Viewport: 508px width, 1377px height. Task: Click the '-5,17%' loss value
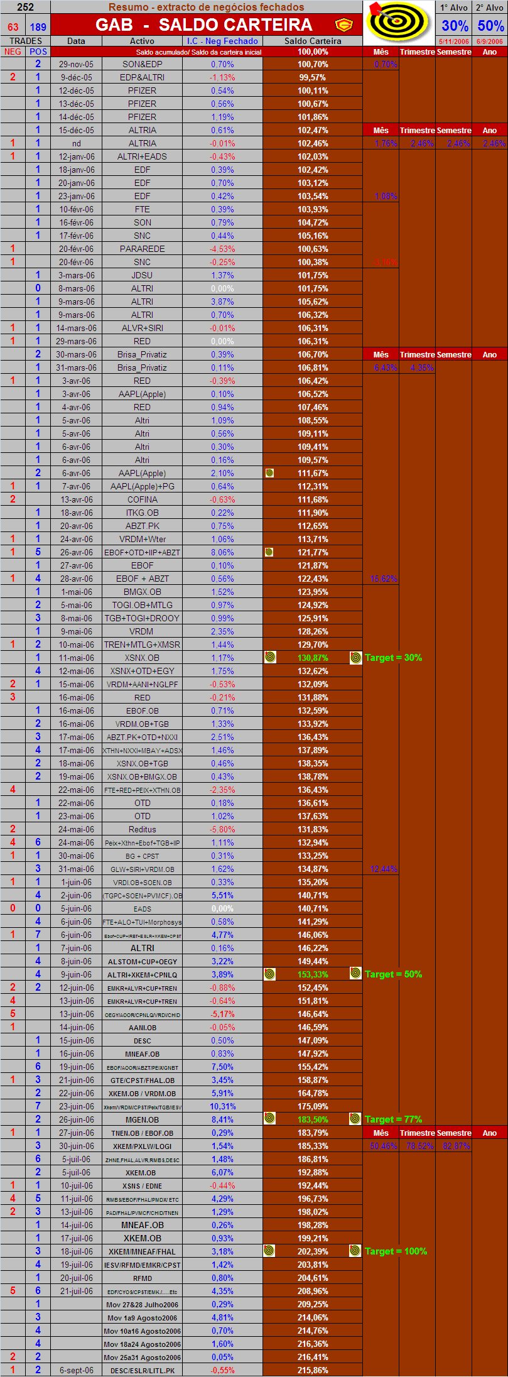(x=222, y=1014)
